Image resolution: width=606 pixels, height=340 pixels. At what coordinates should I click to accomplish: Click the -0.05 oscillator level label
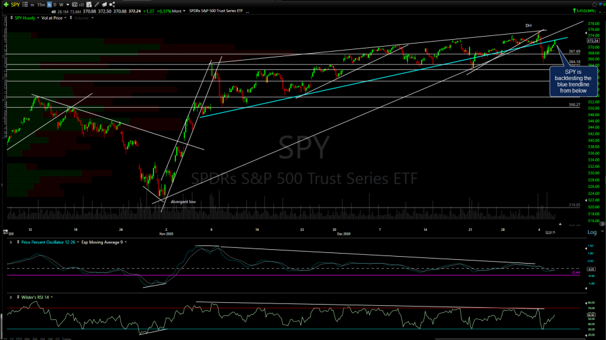(x=591, y=269)
